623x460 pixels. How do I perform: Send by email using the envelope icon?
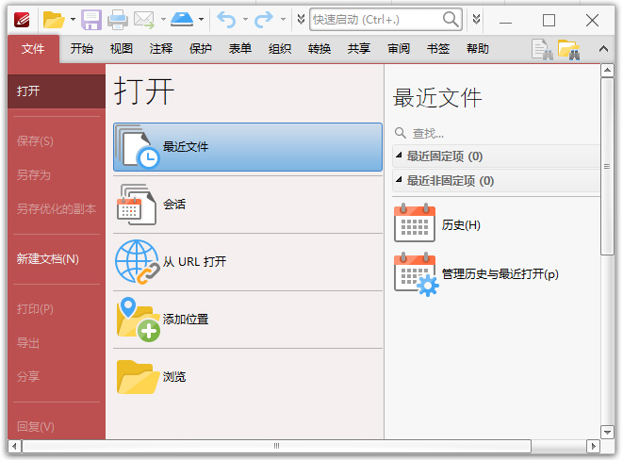(x=144, y=20)
